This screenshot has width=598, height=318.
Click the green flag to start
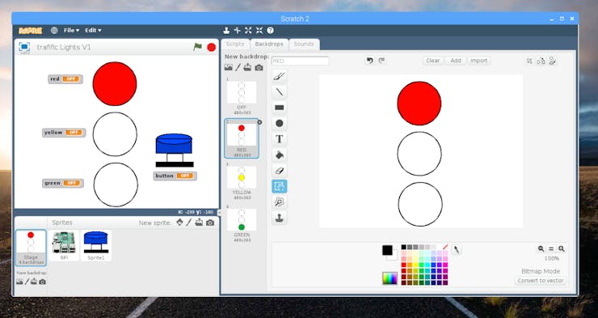197,47
